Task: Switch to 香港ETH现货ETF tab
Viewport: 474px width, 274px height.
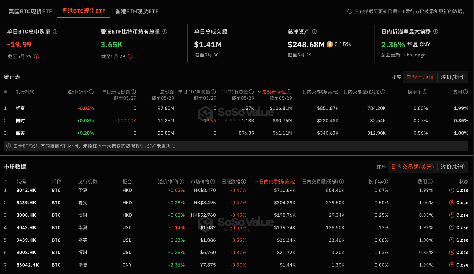Action: [x=137, y=11]
